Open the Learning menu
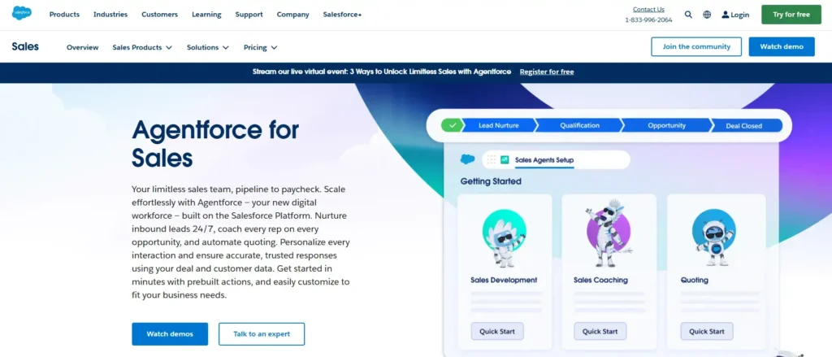The image size is (832, 357). click(x=206, y=15)
